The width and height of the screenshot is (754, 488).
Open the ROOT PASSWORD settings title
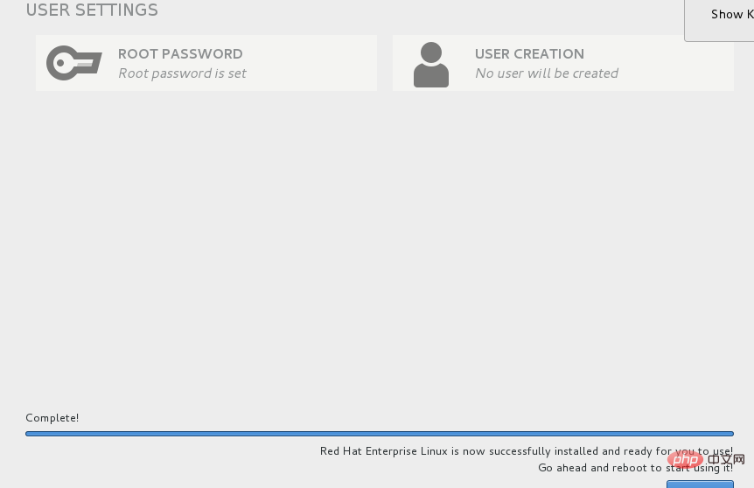tap(180, 54)
